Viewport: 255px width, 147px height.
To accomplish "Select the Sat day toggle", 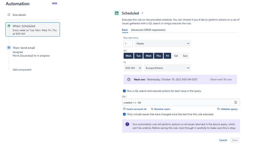I will [176, 56].
